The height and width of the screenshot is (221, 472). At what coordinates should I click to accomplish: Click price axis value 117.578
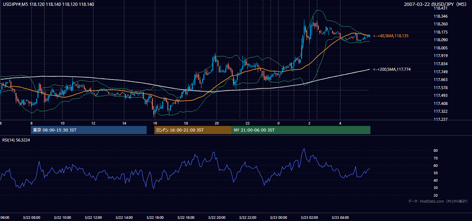441,88
